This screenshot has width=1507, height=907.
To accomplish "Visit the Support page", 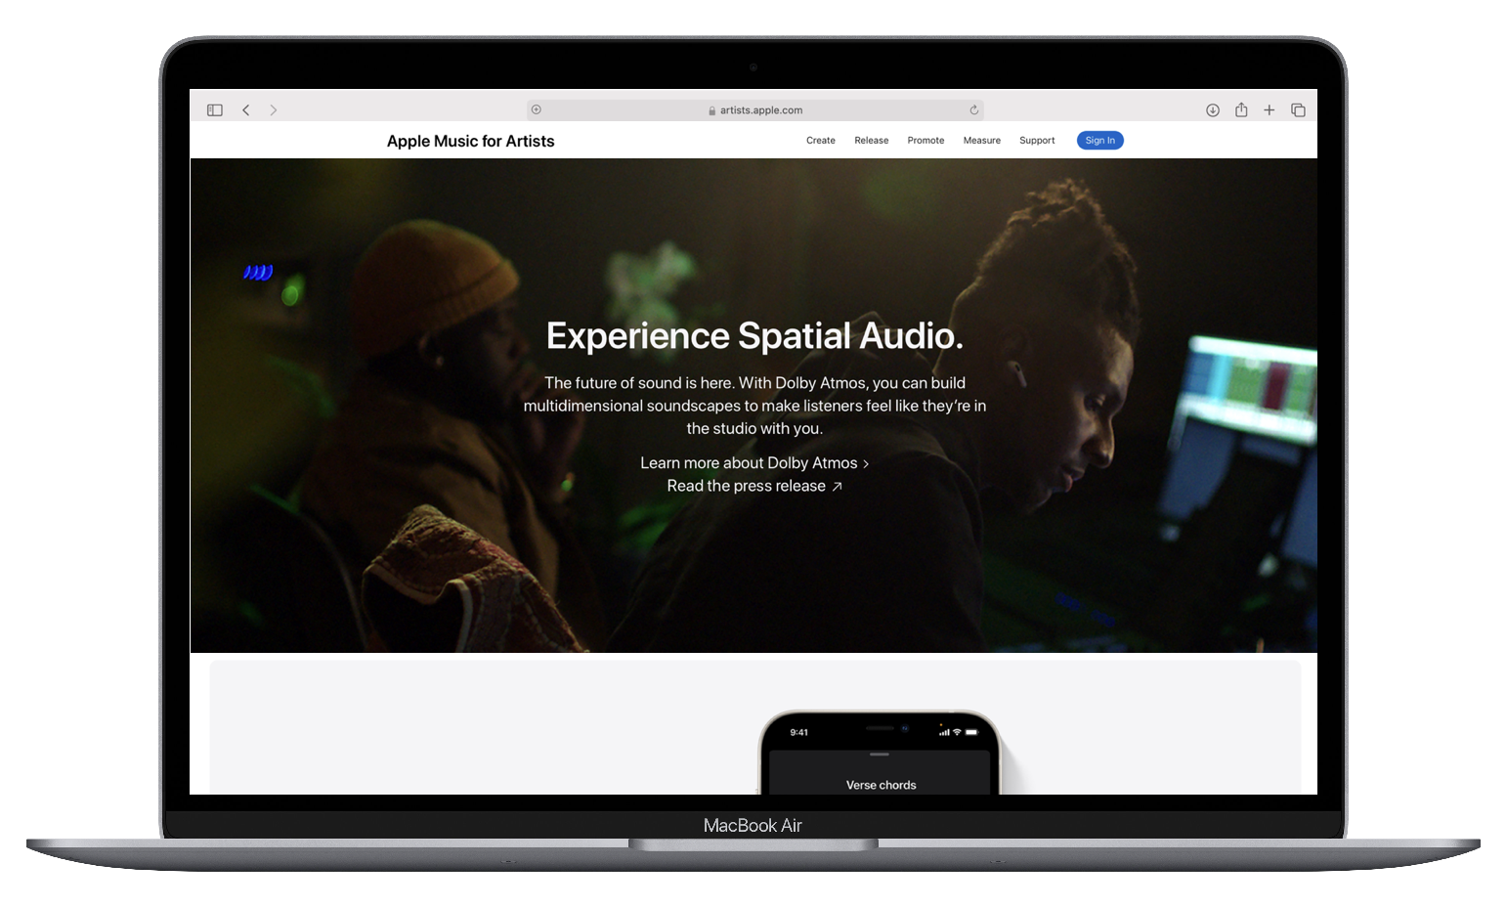I will (1037, 141).
